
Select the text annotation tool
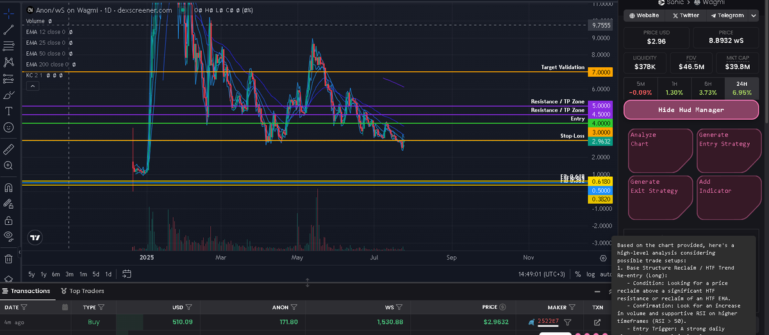[x=9, y=111]
